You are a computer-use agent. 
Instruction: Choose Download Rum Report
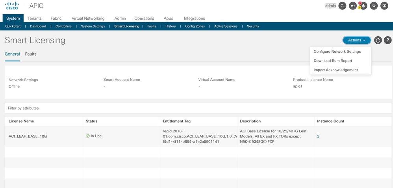333,61
